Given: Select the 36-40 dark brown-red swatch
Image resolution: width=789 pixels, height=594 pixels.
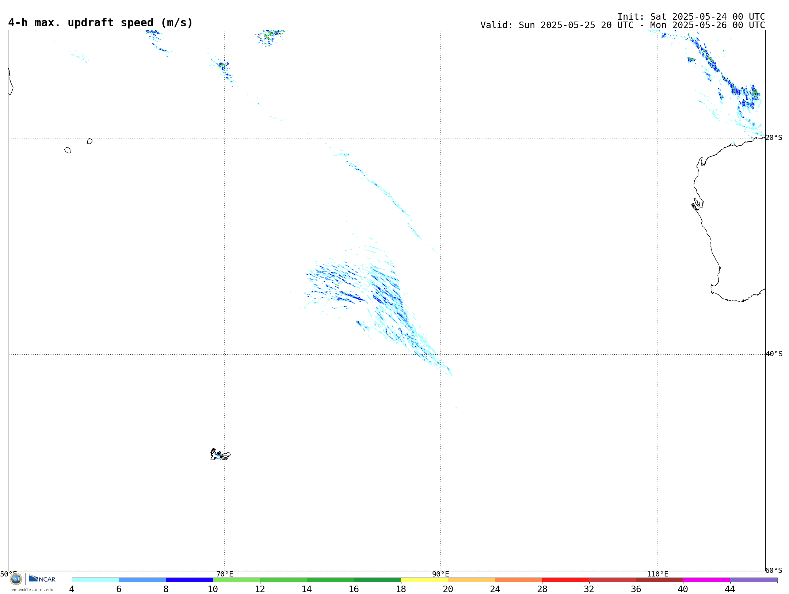Looking at the screenshot, I should [x=660, y=580].
